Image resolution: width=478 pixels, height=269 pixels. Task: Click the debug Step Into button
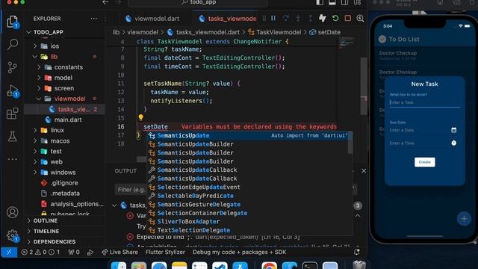tap(298, 18)
